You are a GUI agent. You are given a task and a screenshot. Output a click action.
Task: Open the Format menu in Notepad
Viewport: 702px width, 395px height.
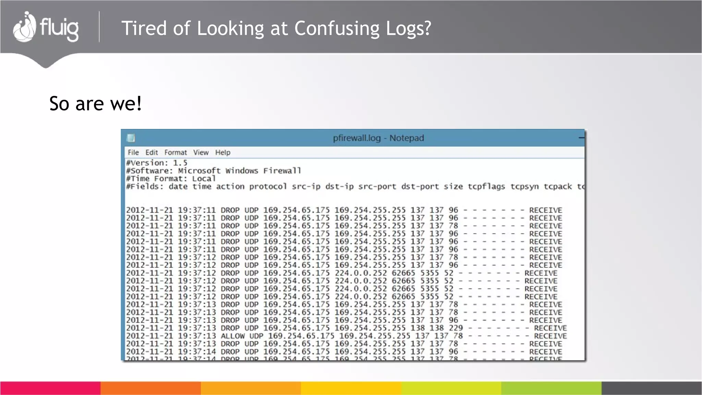click(x=175, y=152)
